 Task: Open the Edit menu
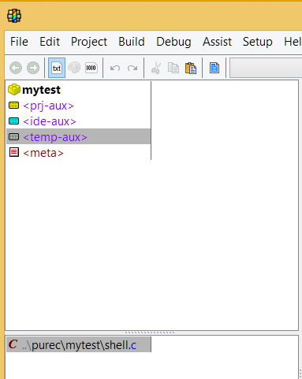click(50, 42)
